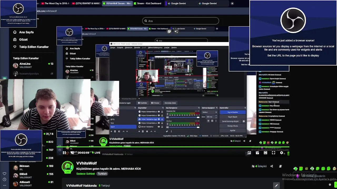Click the Sadece Sohbet category link

click(x=86, y=174)
